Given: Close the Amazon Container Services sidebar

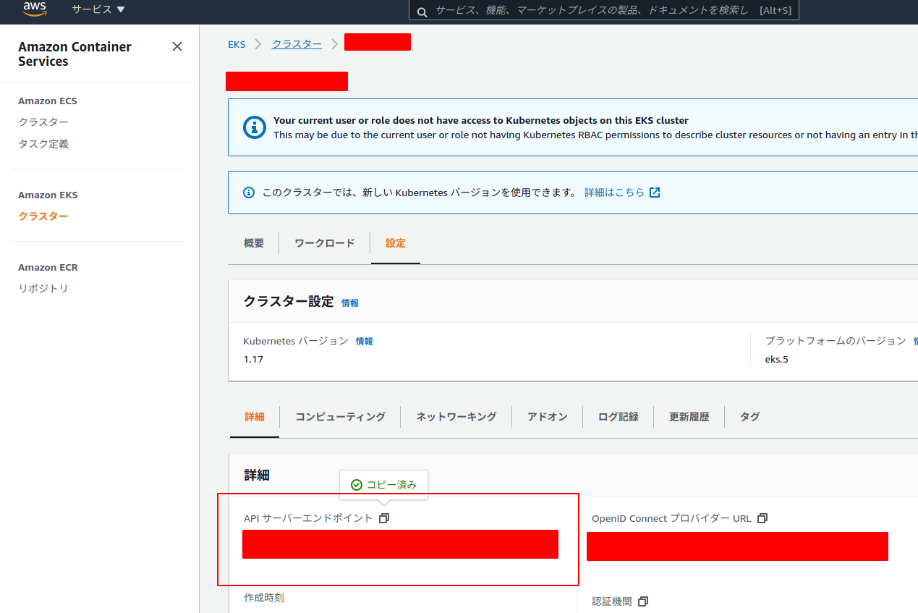Looking at the screenshot, I should [177, 46].
